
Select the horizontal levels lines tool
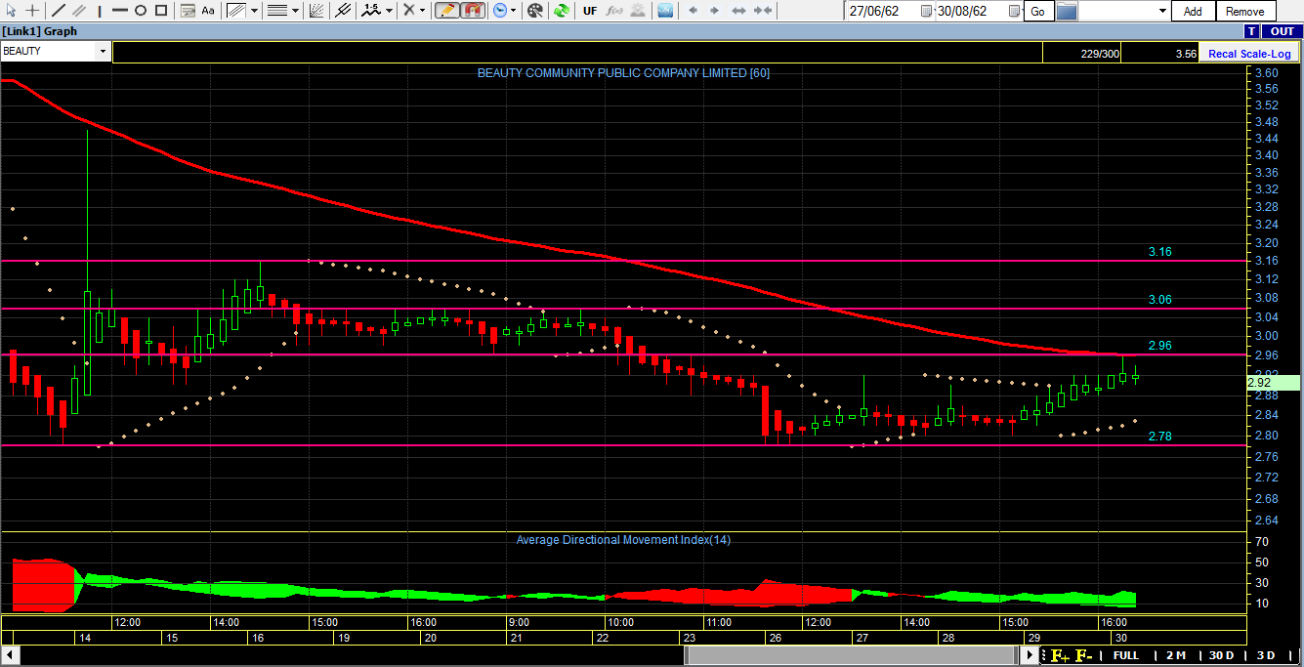[276, 11]
